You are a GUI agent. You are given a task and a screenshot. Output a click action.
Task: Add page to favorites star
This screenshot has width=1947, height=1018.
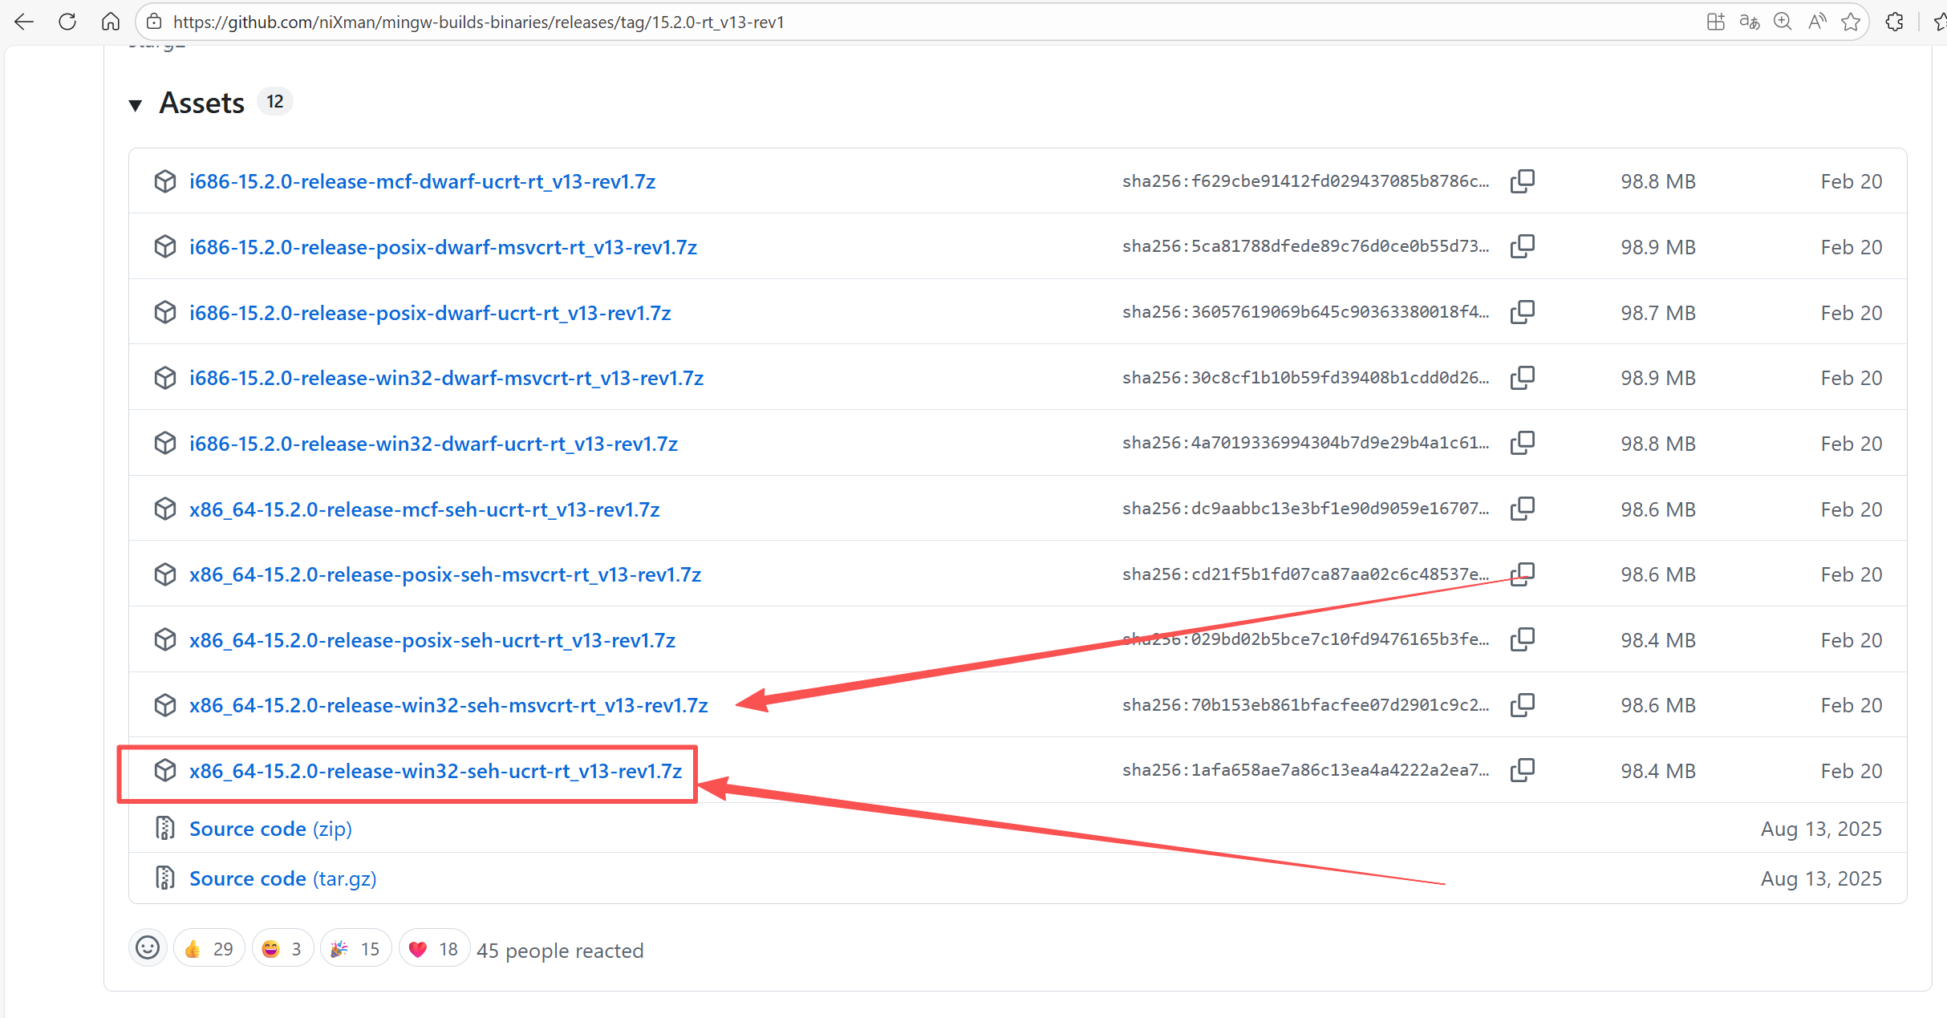coord(1851,22)
